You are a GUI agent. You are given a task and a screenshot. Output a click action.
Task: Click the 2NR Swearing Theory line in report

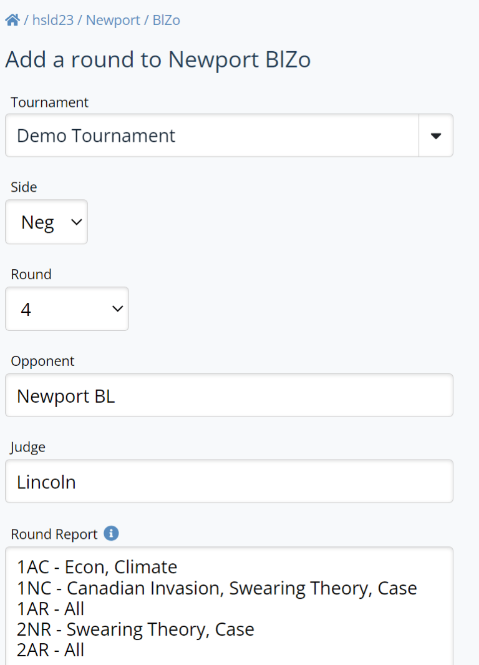135,629
